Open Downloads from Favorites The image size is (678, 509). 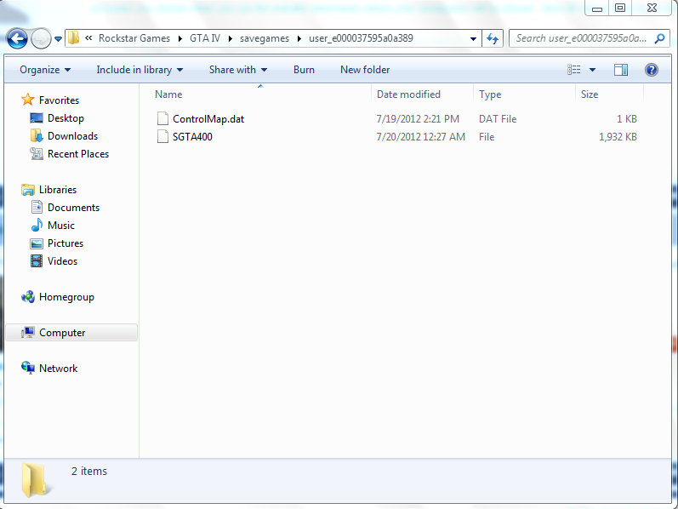[72, 136]
